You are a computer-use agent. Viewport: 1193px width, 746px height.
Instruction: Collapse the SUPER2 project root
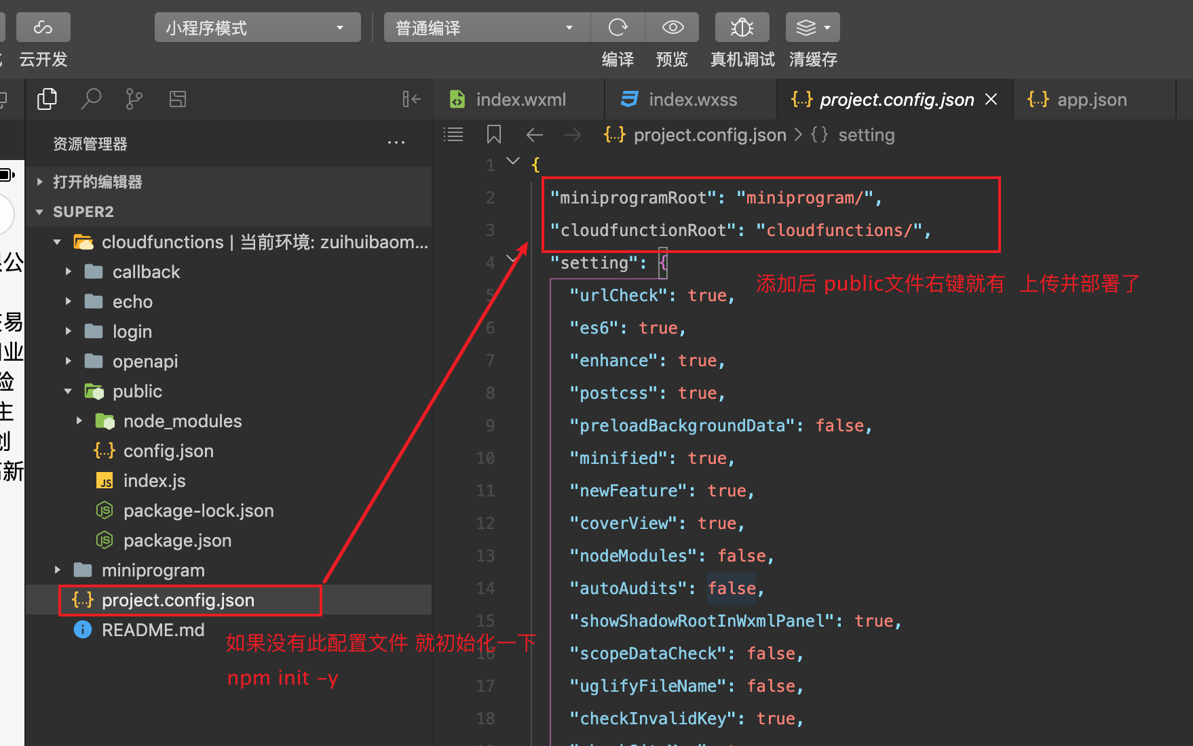(x=228, y=212)
